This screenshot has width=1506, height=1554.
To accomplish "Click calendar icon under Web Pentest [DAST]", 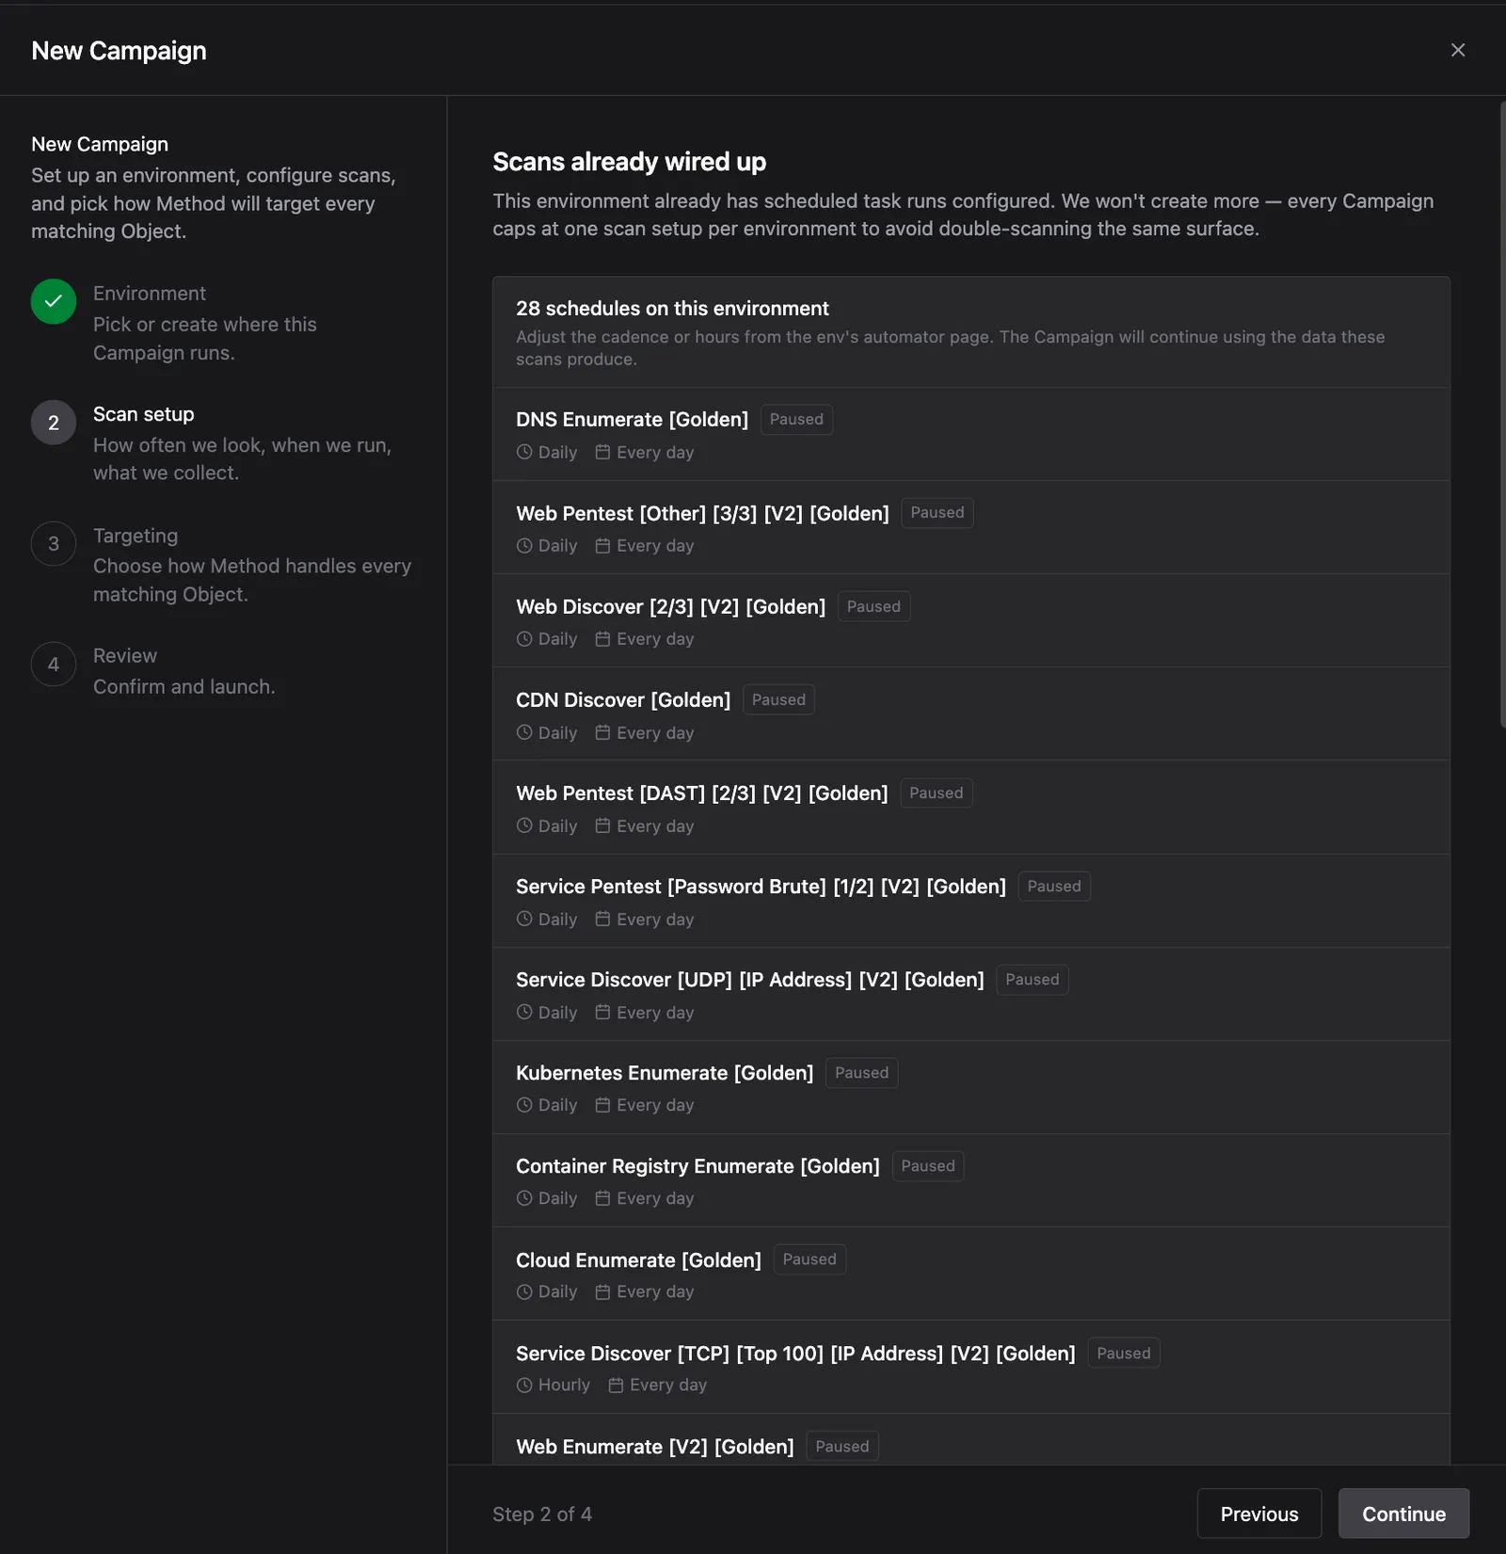I will coord(602,825).
